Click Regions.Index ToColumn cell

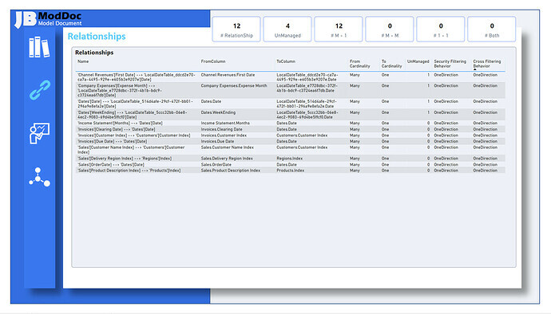tap(290, 159)
